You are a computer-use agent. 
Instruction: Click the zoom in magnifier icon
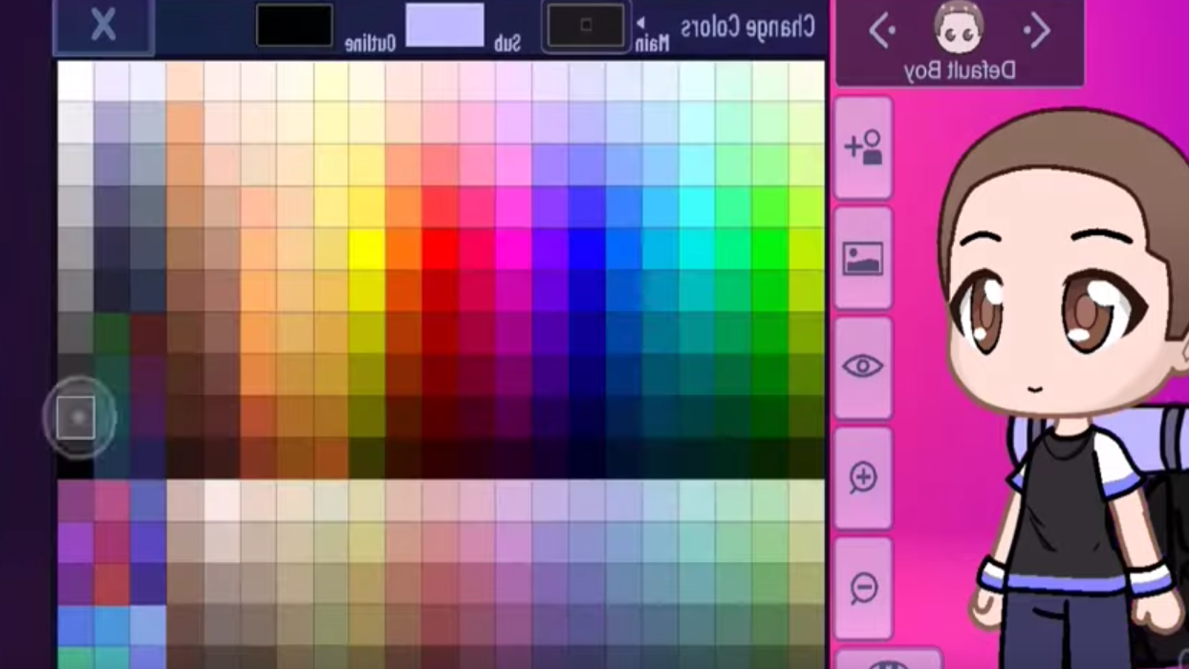(x=863, y=478)
